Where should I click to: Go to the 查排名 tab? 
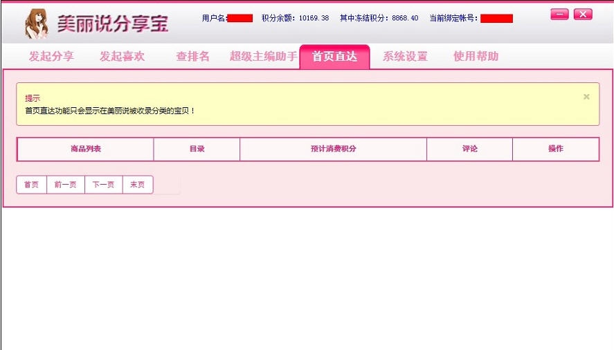tap(192, 57)
